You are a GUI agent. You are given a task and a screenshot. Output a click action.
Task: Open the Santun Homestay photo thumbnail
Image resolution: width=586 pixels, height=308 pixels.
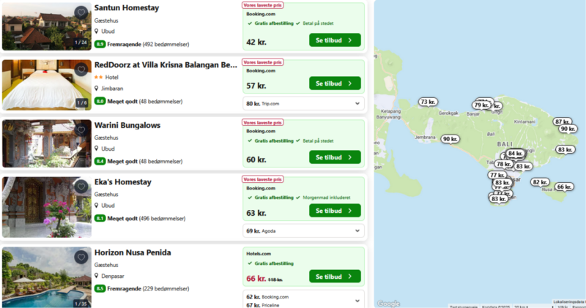[46, 26]
